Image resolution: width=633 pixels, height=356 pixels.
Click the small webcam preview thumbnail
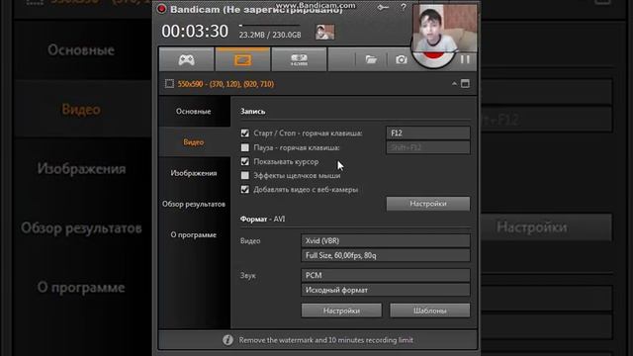[x=324, y=32]
